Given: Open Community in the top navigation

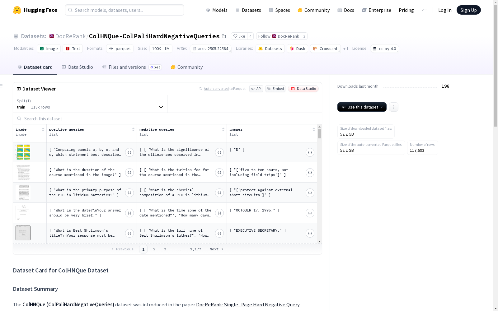Looking at the screenshot, I should [x=314, y=10].
